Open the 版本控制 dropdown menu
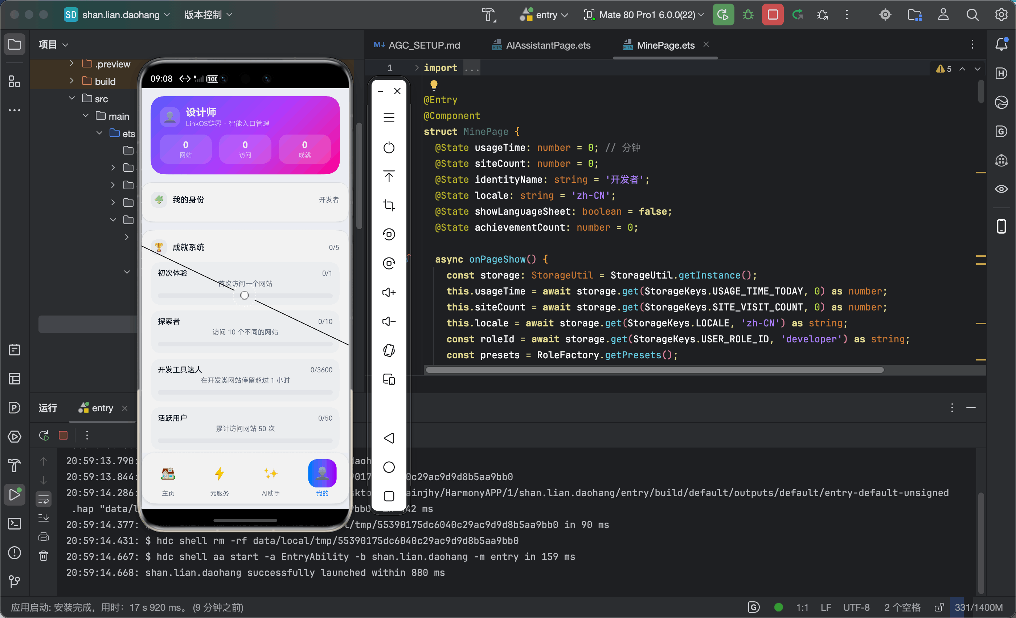1016x618 pixels. pos(208,15)
